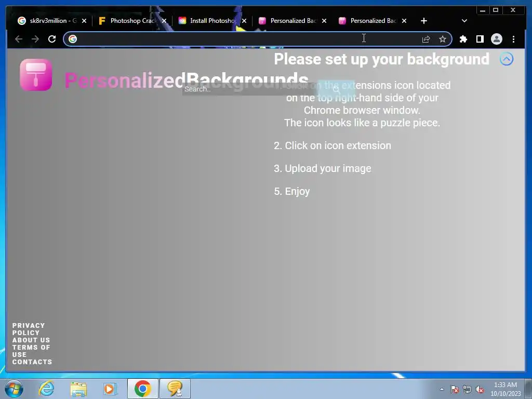Open the About Us link

tap(31, 340)
